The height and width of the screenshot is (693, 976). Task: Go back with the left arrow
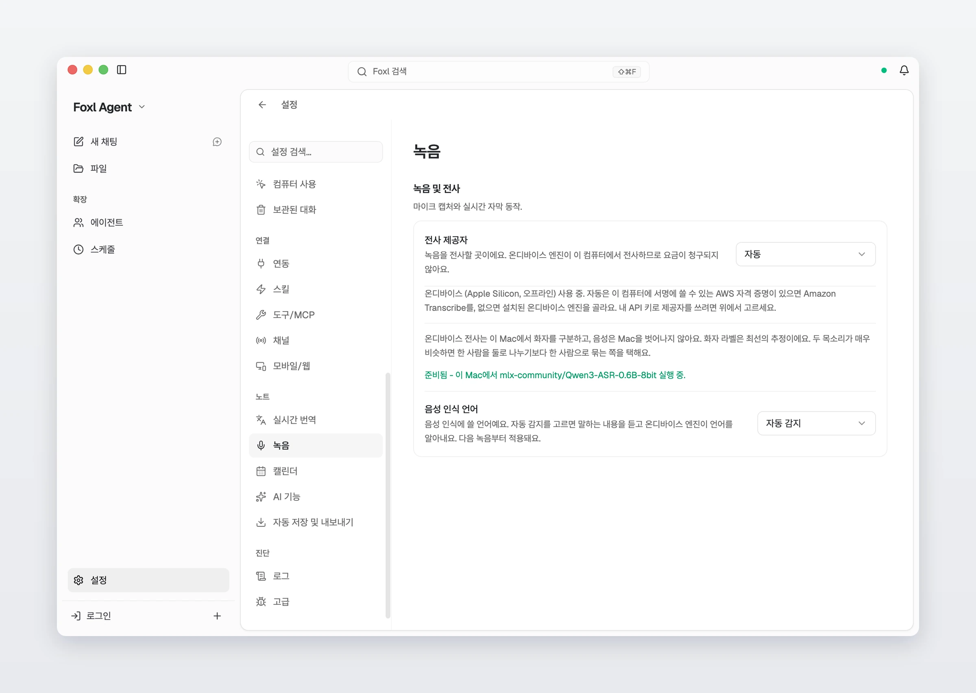[x=262, y=105]
